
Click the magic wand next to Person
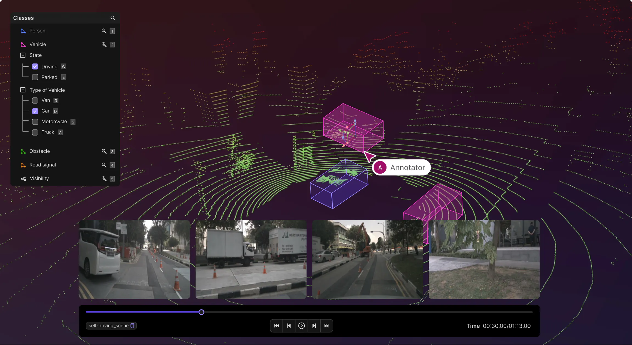point(104,31)
